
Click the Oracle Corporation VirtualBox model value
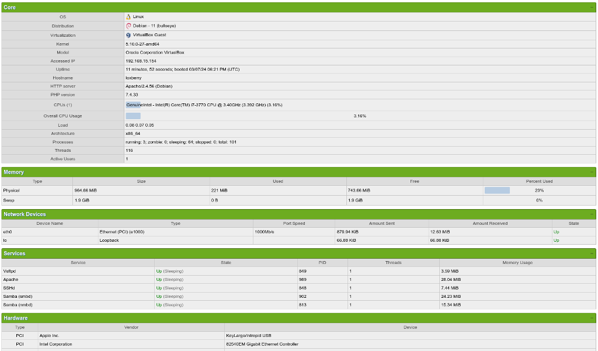(155, 53)
